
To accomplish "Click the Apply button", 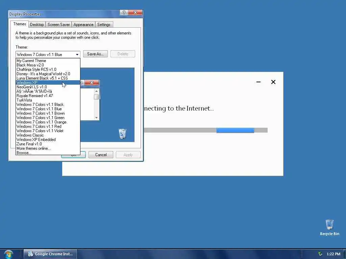I will pyautogui.click(x=128, y=155).
